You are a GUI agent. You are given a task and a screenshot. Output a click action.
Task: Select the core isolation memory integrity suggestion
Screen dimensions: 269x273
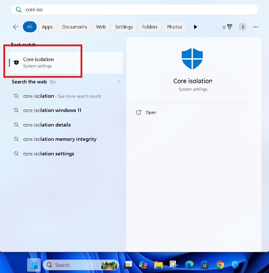(60, 139)
